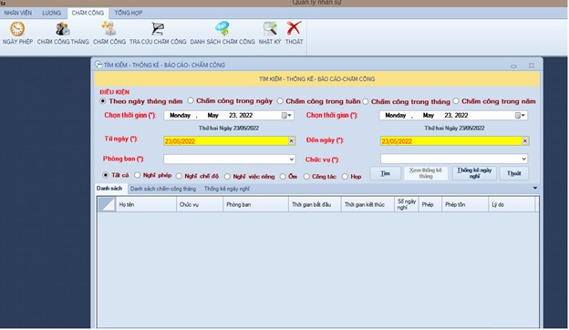
Task: Select Danh sách chấm công tháng tab
Action: [x=163, y=189]
